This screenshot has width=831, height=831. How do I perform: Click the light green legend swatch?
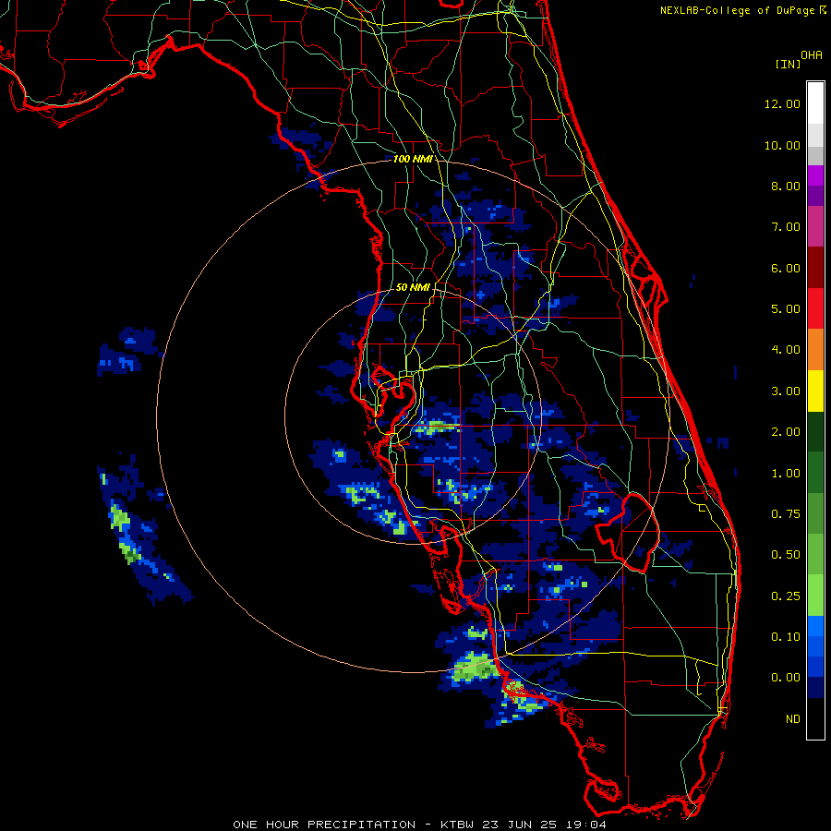pos(815,596)
